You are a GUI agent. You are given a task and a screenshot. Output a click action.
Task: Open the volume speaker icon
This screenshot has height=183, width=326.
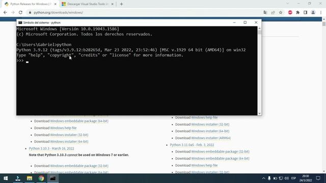[x=287, y=178]
